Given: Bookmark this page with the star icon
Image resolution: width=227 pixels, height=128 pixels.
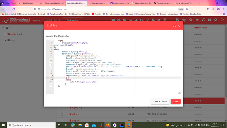Looking at the screenshot, I should tap(187, 9).
